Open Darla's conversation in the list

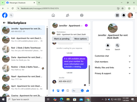click(23, 59)
